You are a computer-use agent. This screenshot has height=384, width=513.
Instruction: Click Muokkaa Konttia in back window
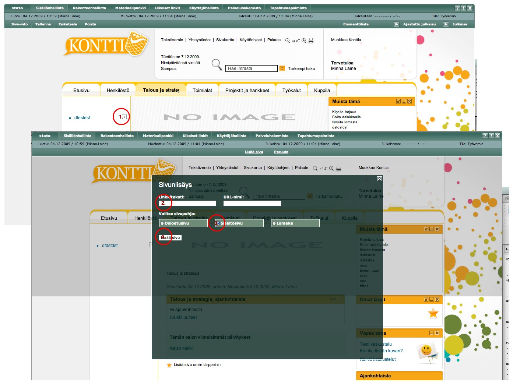(346, 40)
